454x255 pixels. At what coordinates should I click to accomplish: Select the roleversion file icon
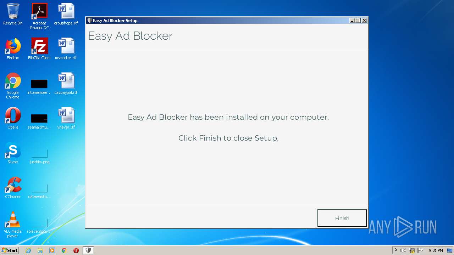[x=39, y=225]
